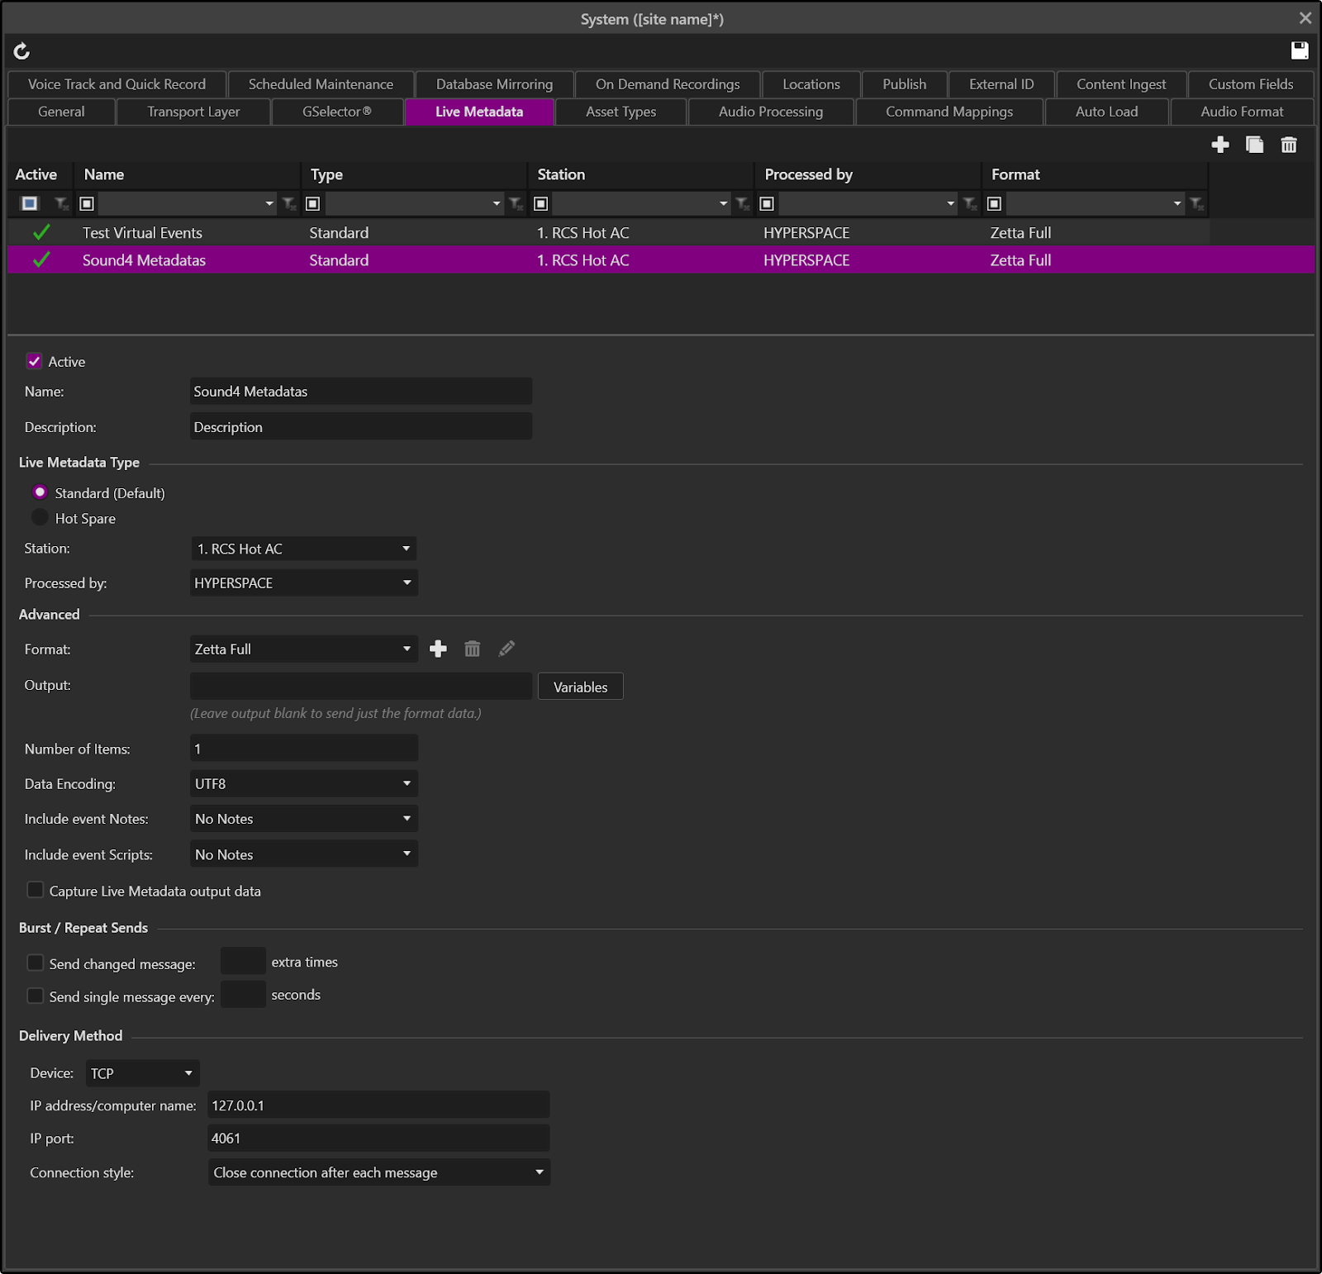Enable Capture Live Metadata output data
This screenshot has height=1274, width=1322.
pyautogui.click(x=35, y=890)
